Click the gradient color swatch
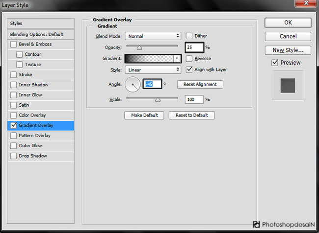The width and height of the screenshot is (319, 233). point(149,58)
